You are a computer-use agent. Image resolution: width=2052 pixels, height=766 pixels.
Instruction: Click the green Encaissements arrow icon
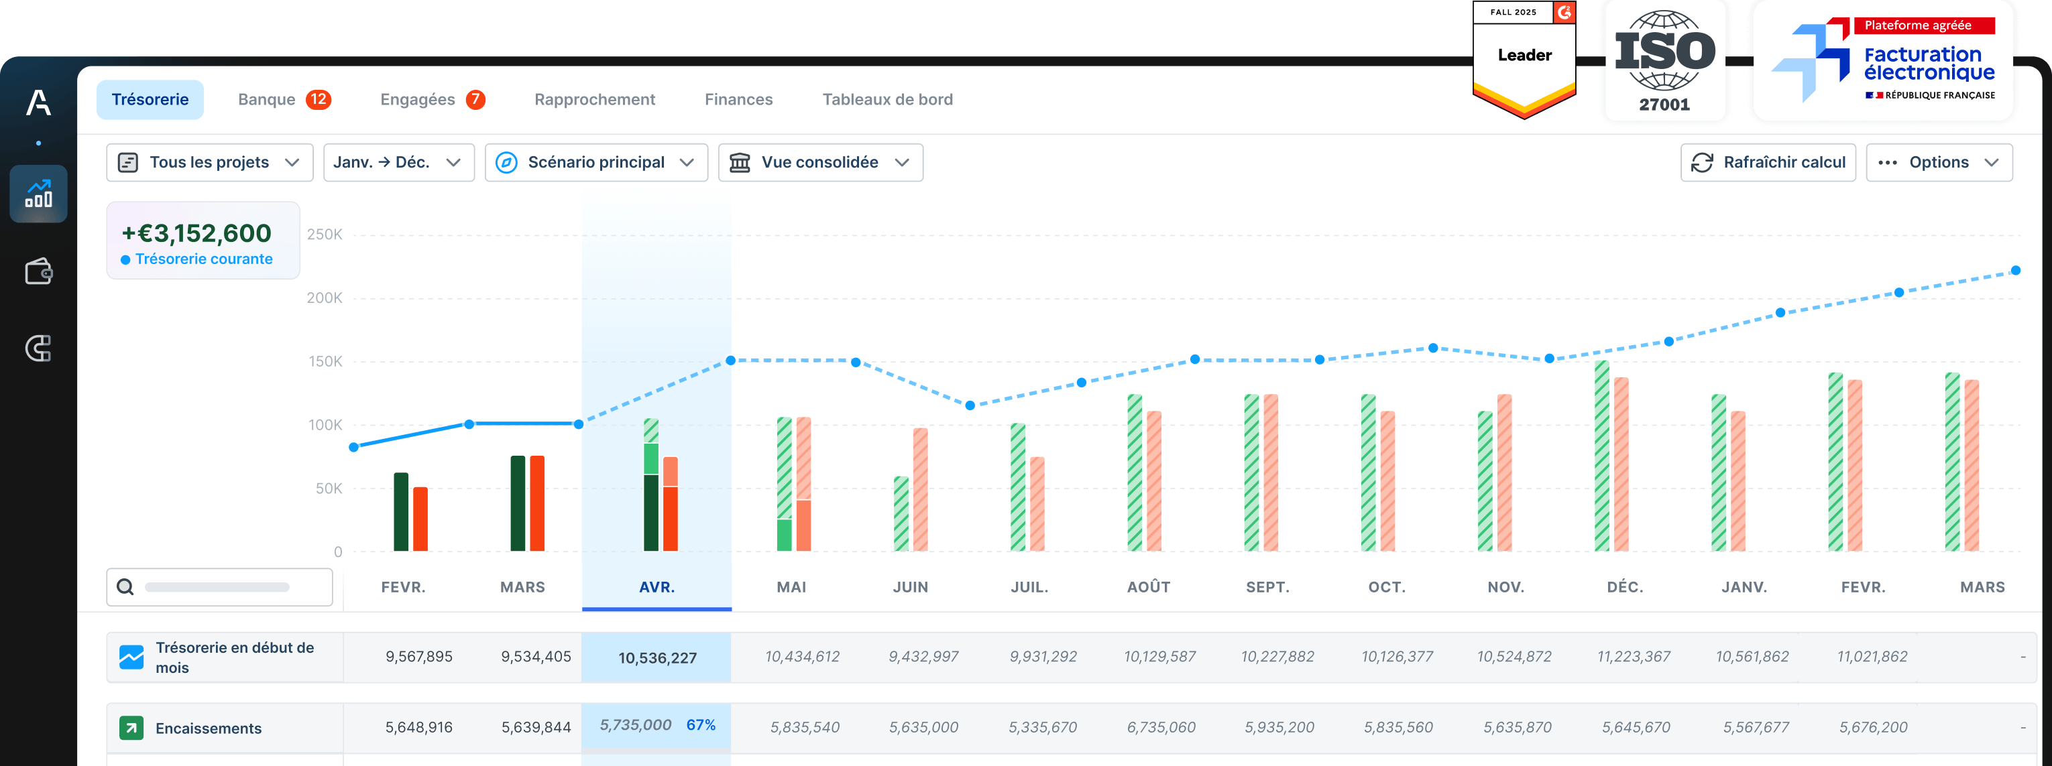131,728
